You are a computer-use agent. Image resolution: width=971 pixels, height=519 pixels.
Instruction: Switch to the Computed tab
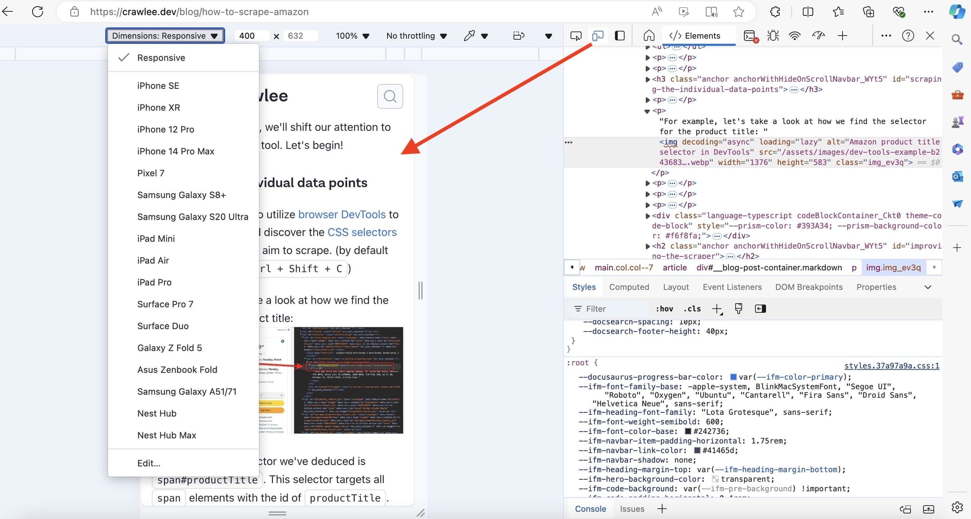point(629,287)
